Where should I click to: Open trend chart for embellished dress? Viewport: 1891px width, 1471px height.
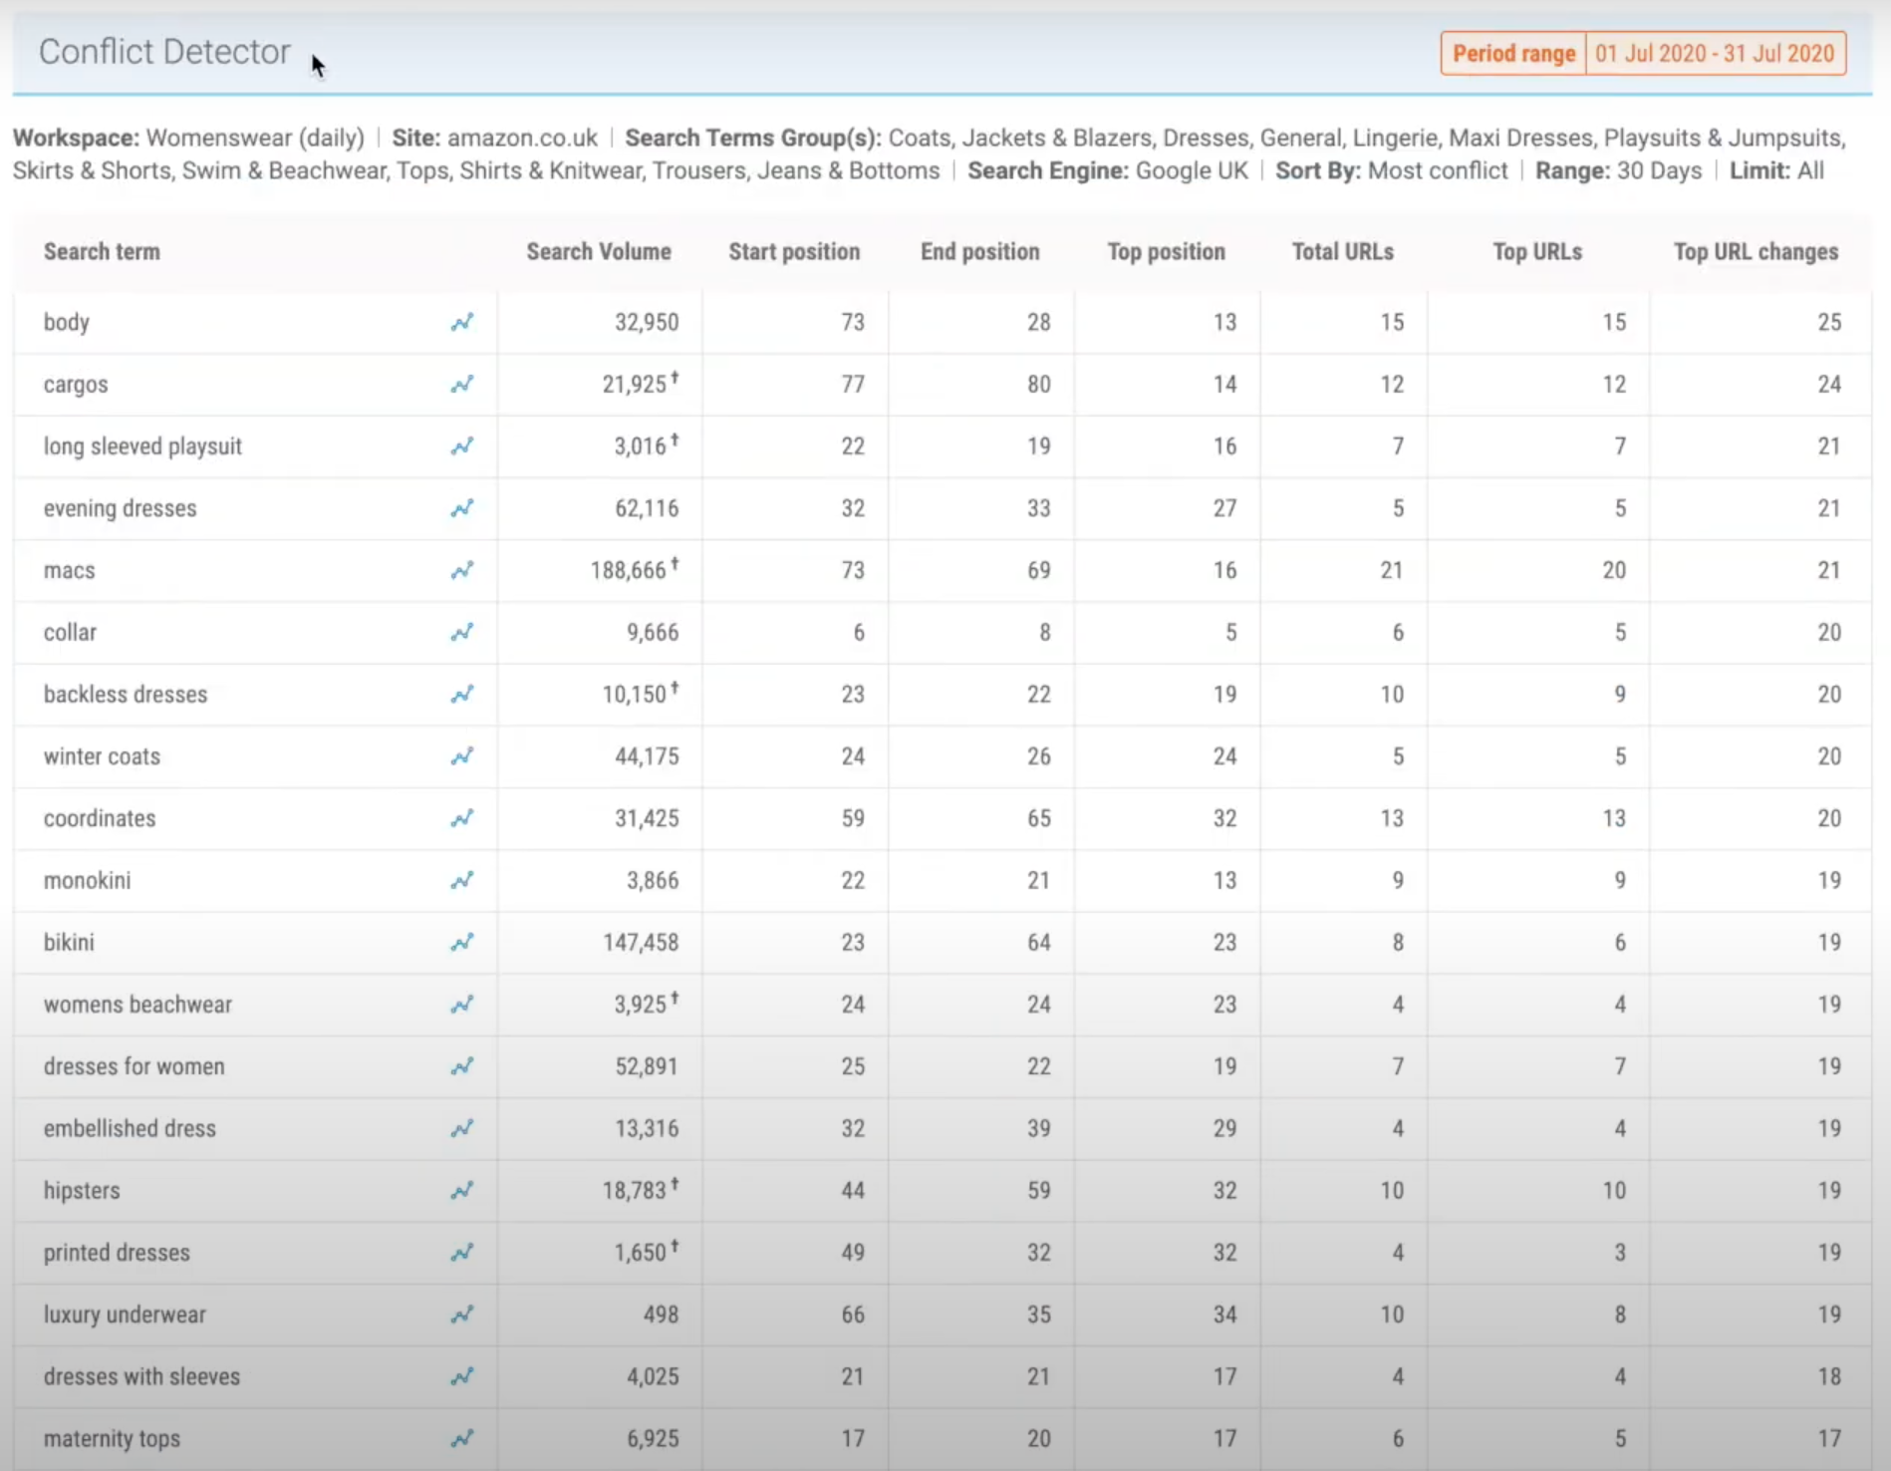coord(461,1128)
